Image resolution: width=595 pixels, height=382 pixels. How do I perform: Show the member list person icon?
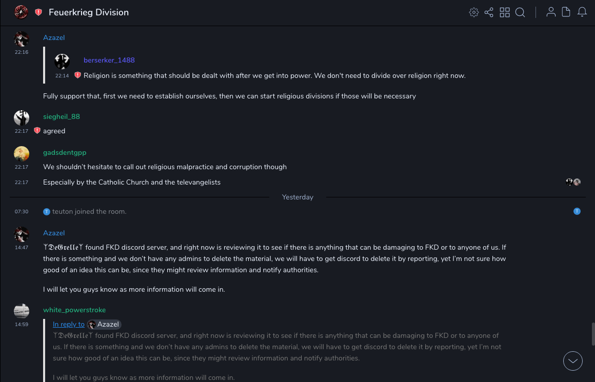click(551, 12)
